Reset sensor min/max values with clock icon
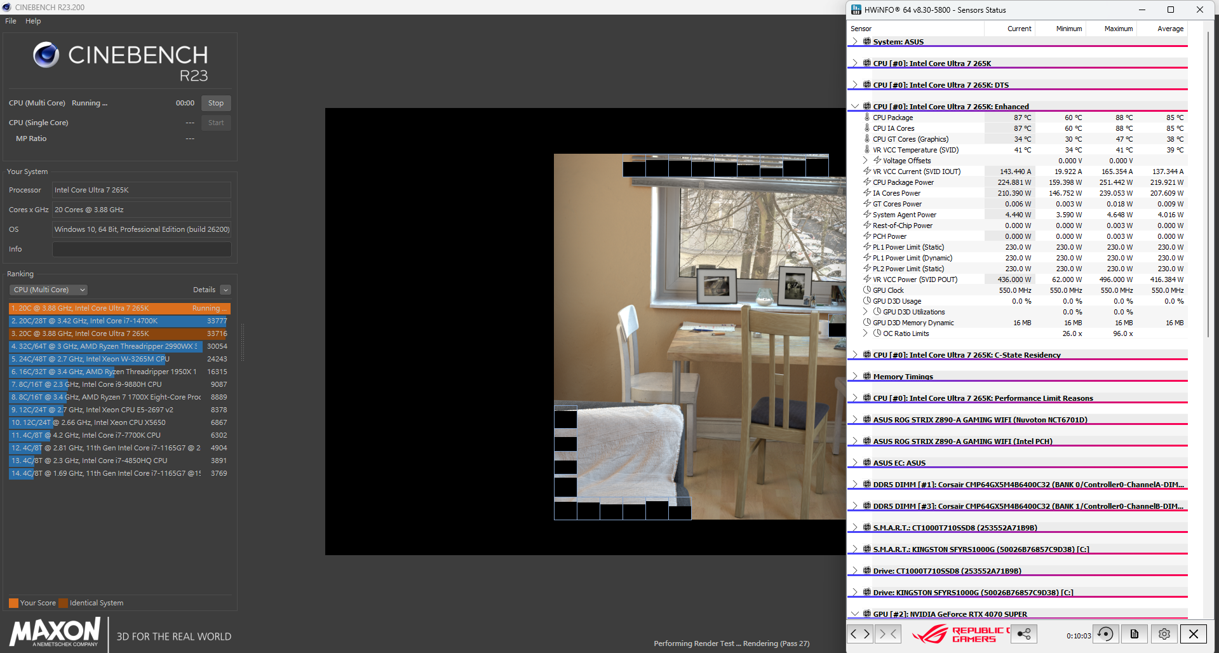 [x=1105, y=634]
